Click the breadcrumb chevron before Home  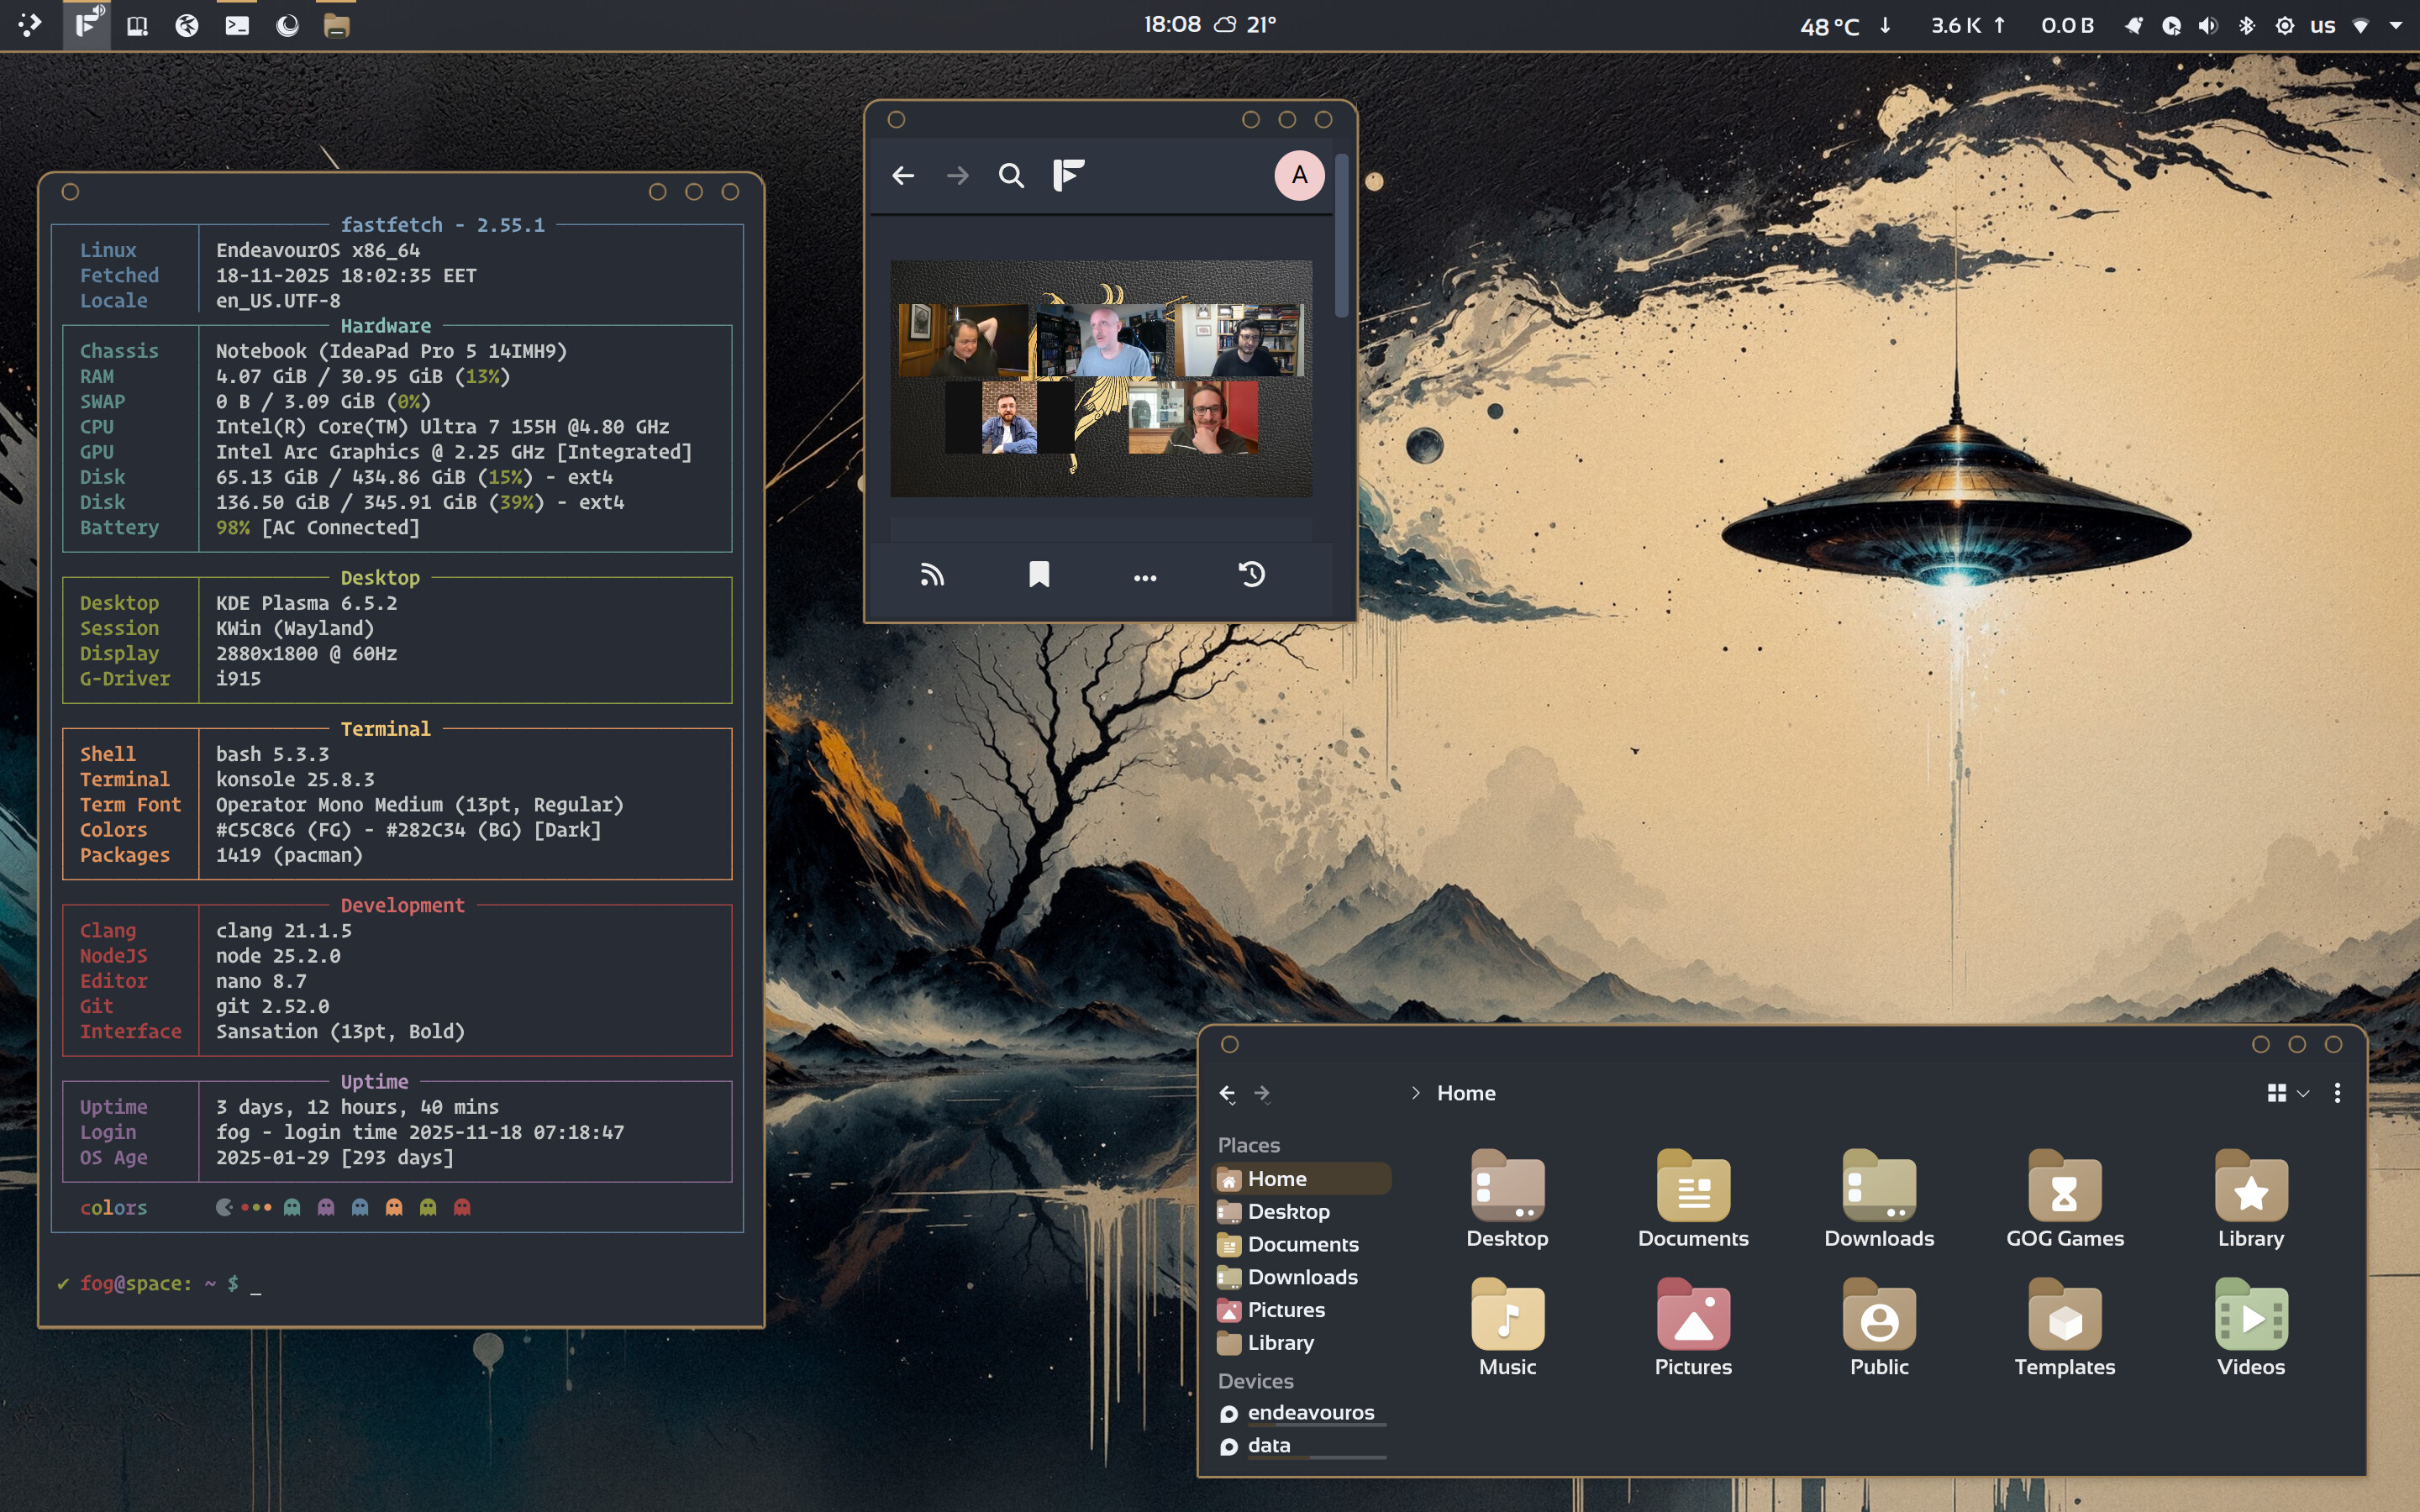point(1415,1093)
